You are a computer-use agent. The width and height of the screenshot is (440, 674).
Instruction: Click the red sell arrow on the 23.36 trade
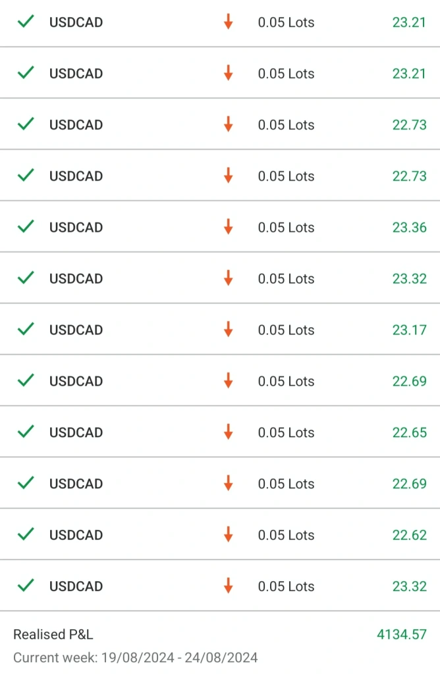[x=228, y=227]
